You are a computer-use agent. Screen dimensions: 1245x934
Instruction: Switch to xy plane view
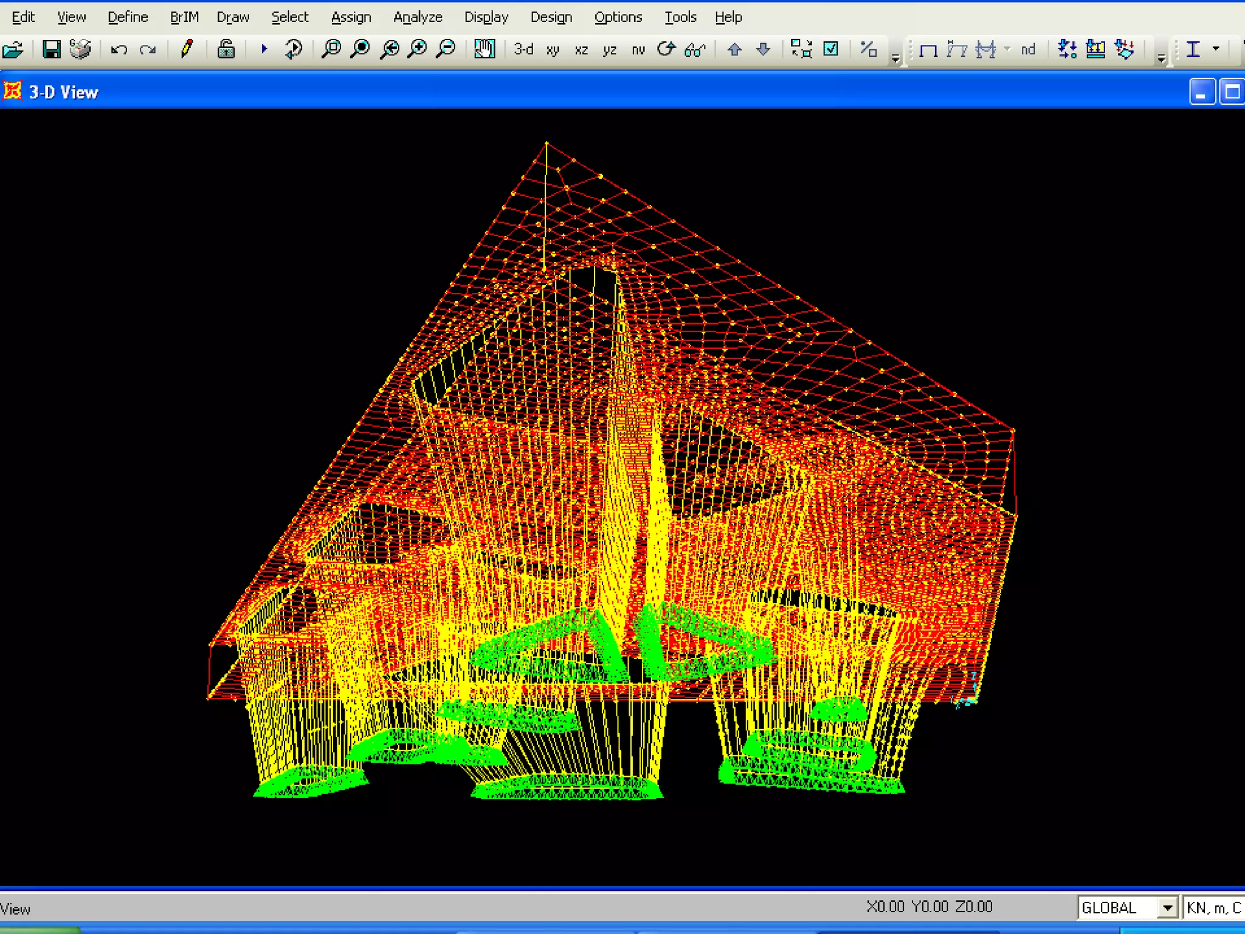(553, 50)
